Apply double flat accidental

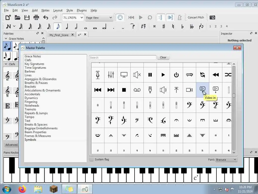coord(192,26)
